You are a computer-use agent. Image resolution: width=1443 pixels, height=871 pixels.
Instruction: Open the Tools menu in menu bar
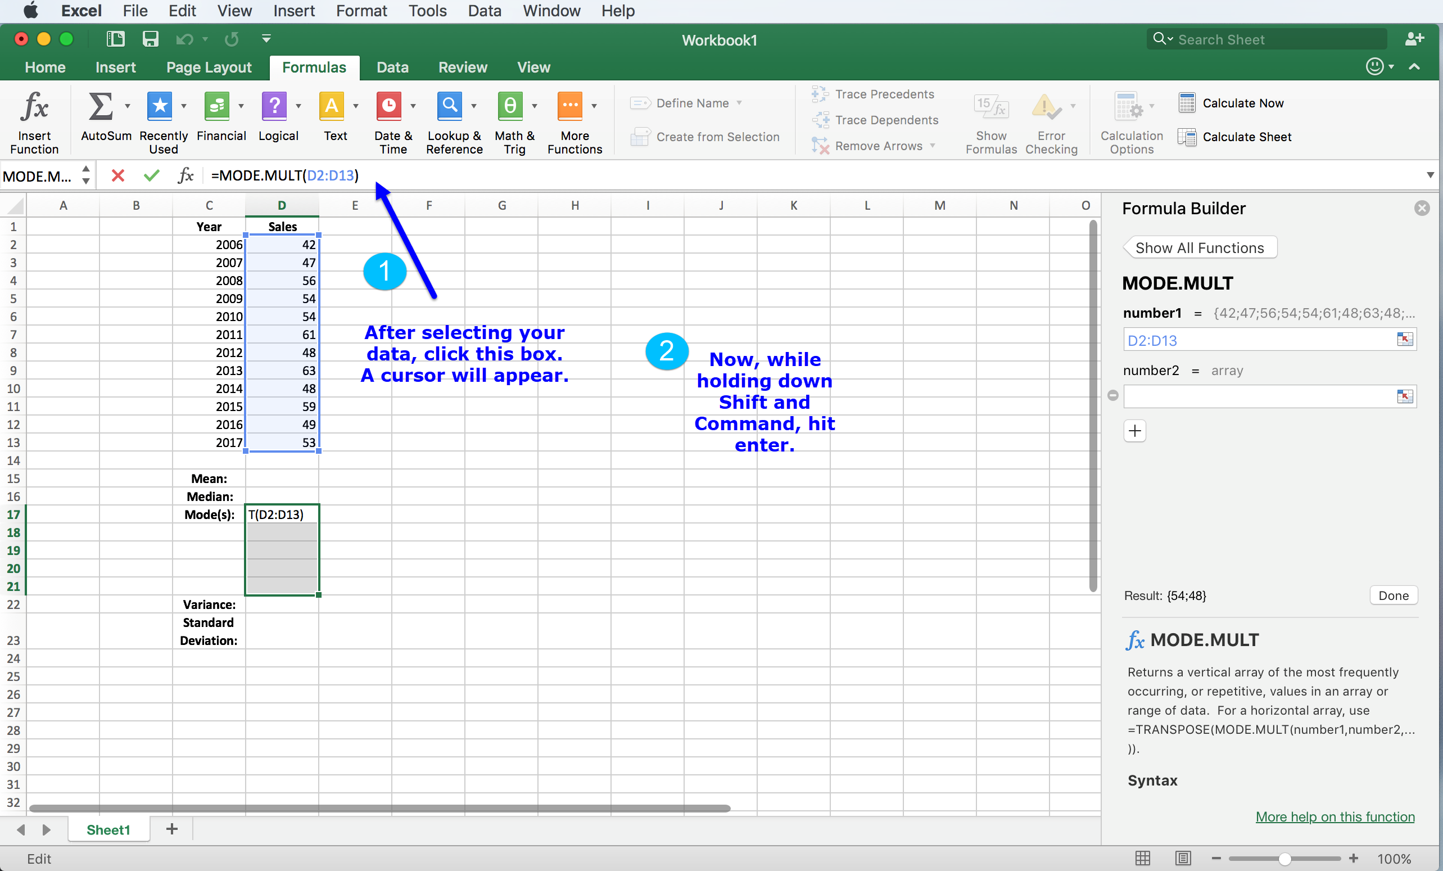tap(427, 11)
